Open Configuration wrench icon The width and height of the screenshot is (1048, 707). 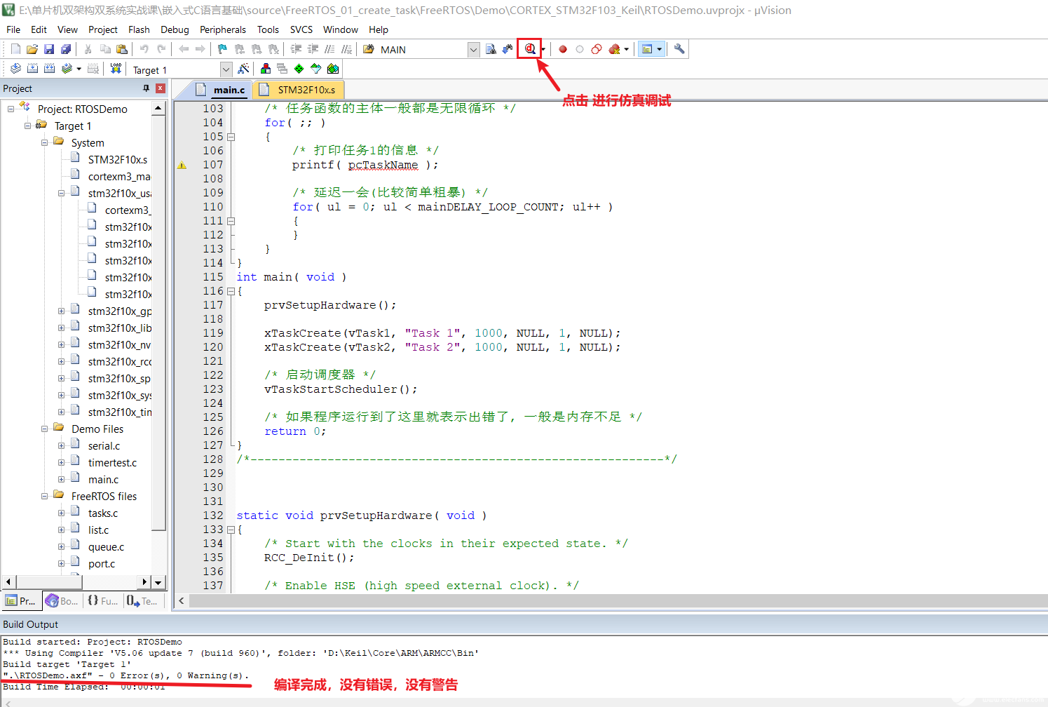coord(679,49)
